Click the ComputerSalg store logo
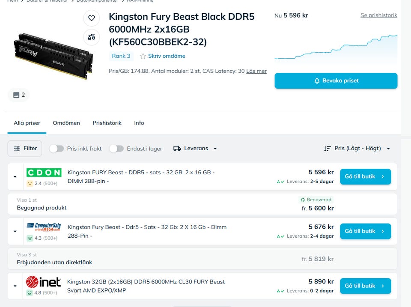This screenshot has width=411, height=307. pos(44,227)
